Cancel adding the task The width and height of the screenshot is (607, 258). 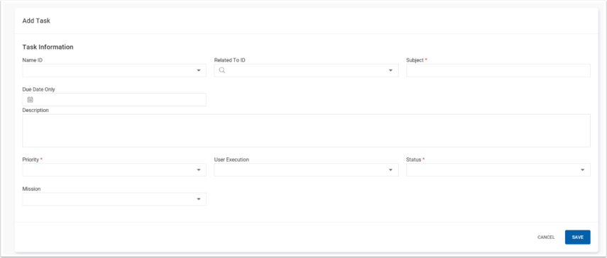546,237
